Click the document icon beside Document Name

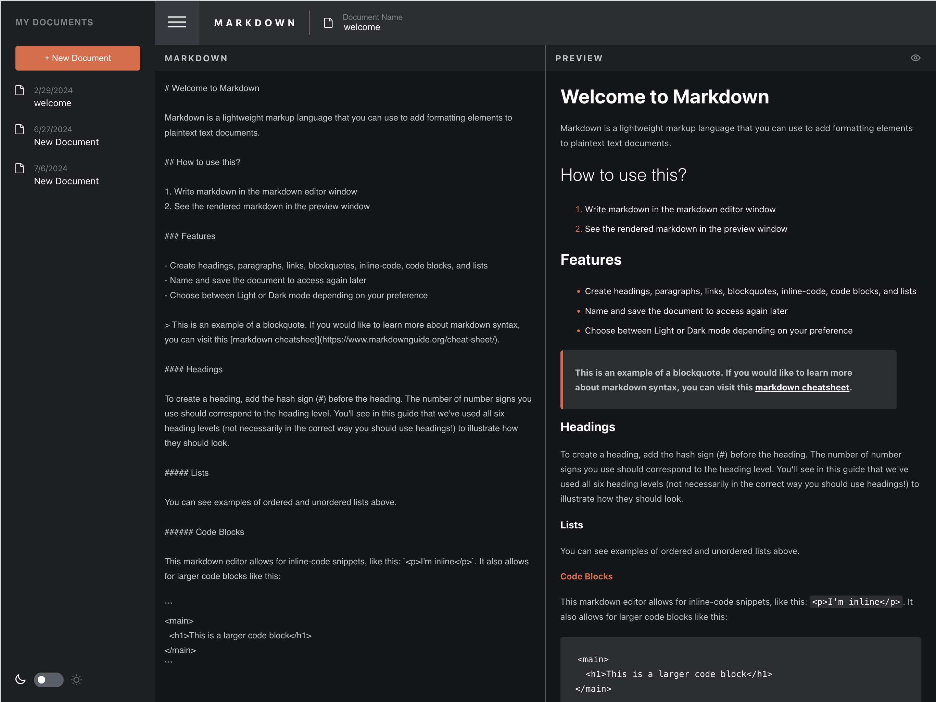coord(328,22)
